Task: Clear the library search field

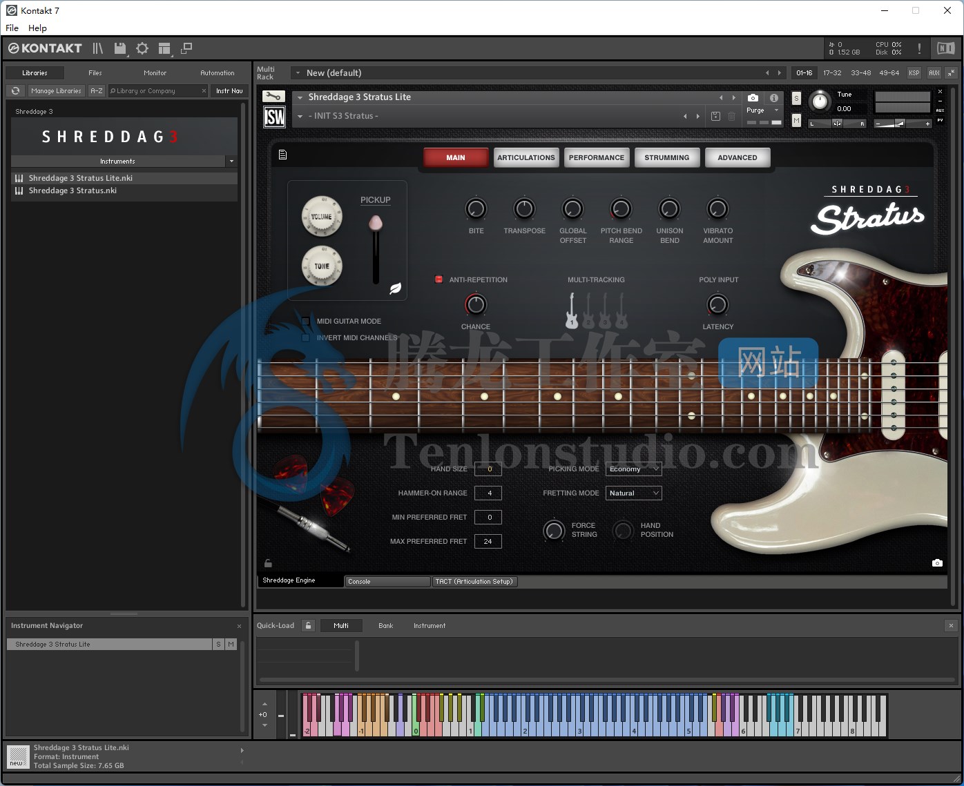Action: (204, 90)
